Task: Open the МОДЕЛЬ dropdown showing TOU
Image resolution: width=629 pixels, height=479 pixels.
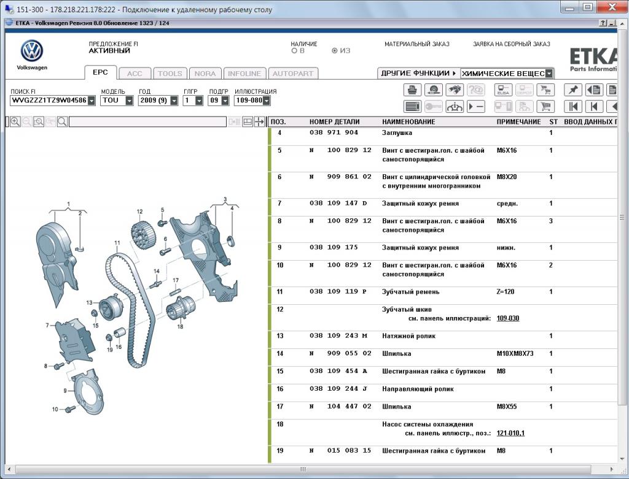Action: [x=129, y=101]
